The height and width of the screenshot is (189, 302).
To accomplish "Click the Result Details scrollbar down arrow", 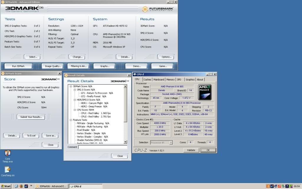I will click(125, 142).
